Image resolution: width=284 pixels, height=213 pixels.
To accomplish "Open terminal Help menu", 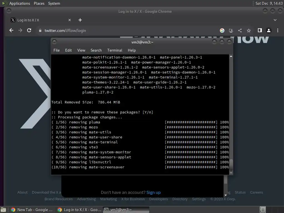I will [132, 50].
